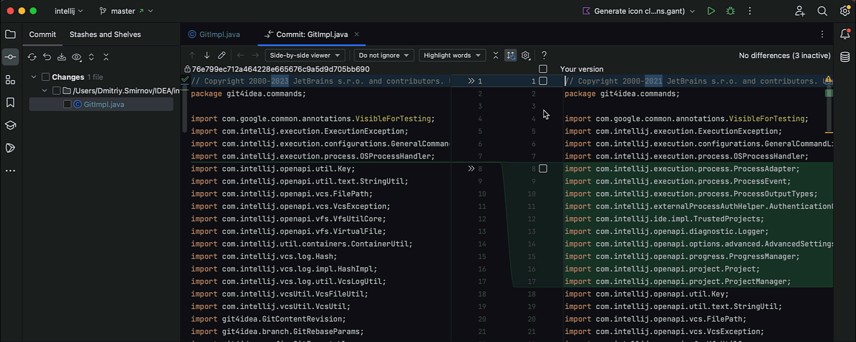Collapse the Changes tree node

point(34,77)
